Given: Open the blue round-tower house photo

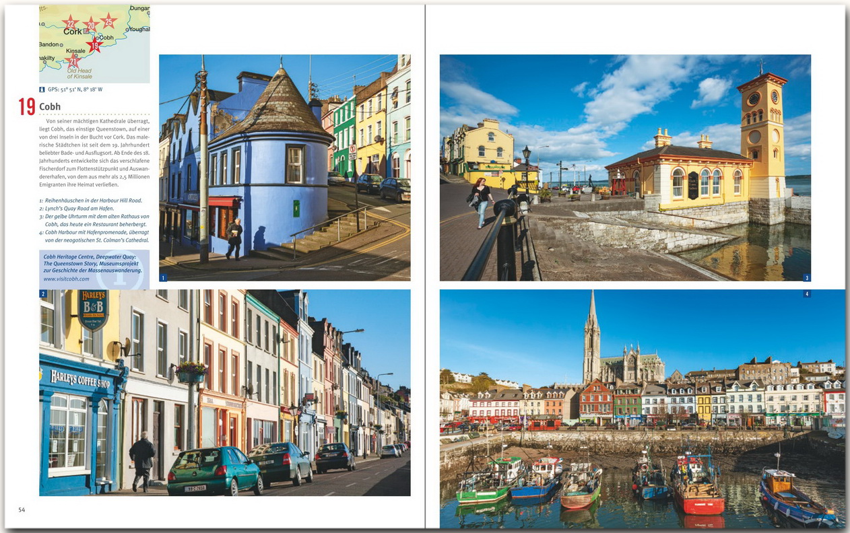Looking at the screenshot, I should tap(284, 168).
